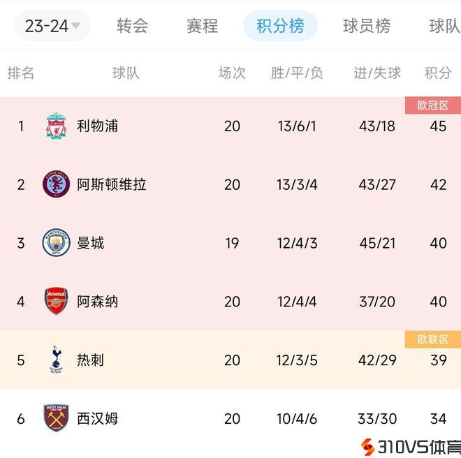The image size is (461, 458).
Task: Open the 23-24 season dropdown
Action: coord(52,27)
